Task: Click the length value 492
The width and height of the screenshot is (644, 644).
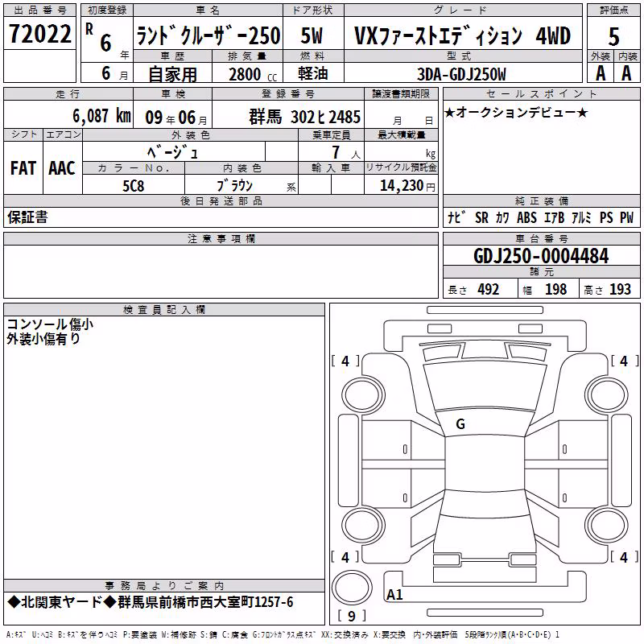Action: click(x=489, y=290)
